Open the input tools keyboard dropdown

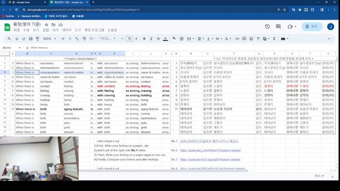(285, 39)
